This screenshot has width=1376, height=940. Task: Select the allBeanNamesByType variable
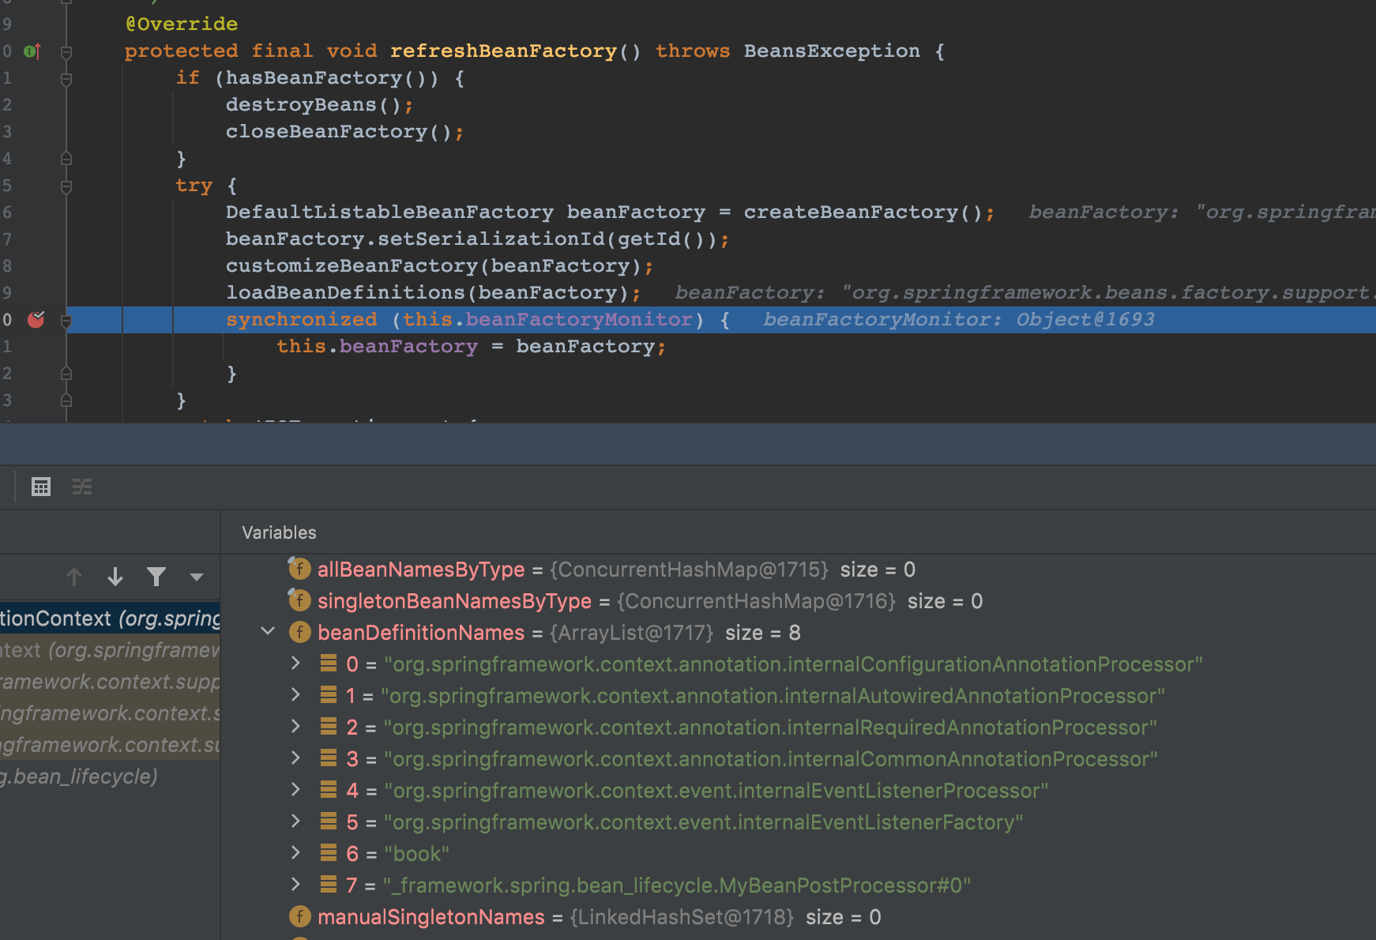[x=420, y=570]
